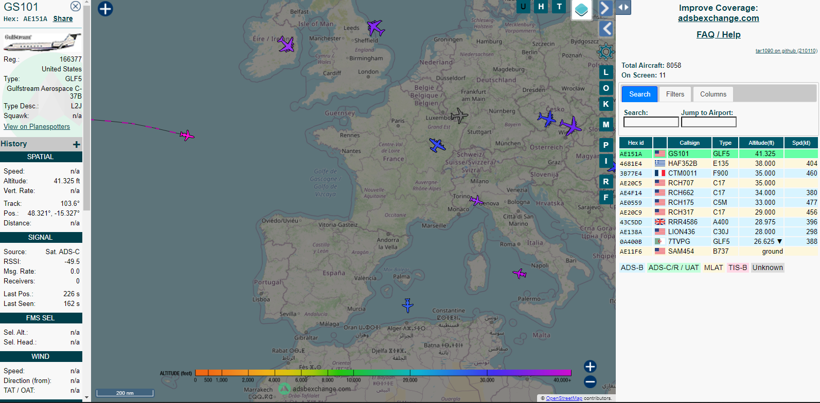This screenshot has height=403, width=820.
Task: Toggle the U map button
Action: coord(523,7)
